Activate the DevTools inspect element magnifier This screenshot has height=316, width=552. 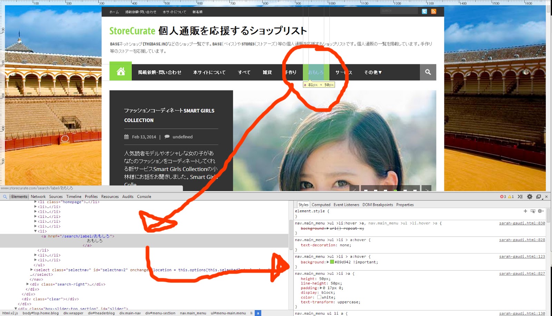(5, 197)
